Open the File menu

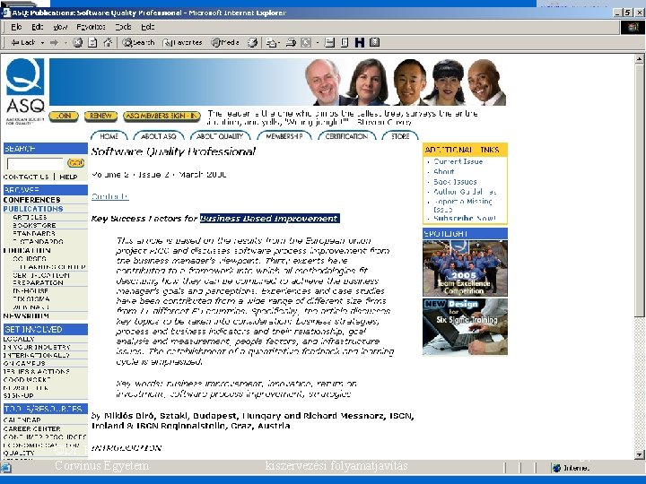pyautogui.click(x=16, y=27)
